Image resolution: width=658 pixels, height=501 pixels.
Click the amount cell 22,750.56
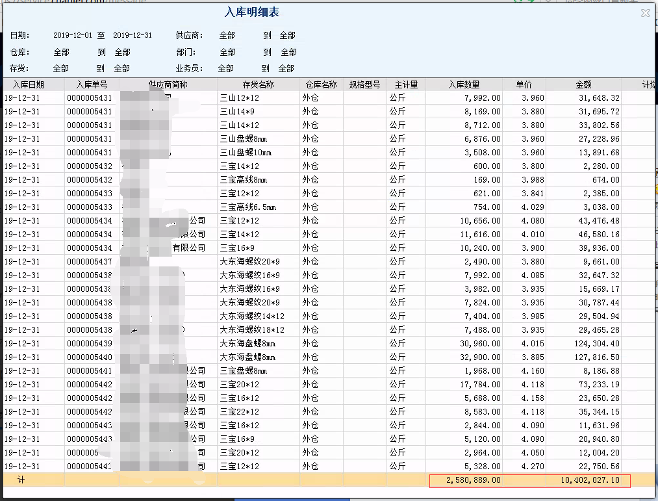click(599, 467)
